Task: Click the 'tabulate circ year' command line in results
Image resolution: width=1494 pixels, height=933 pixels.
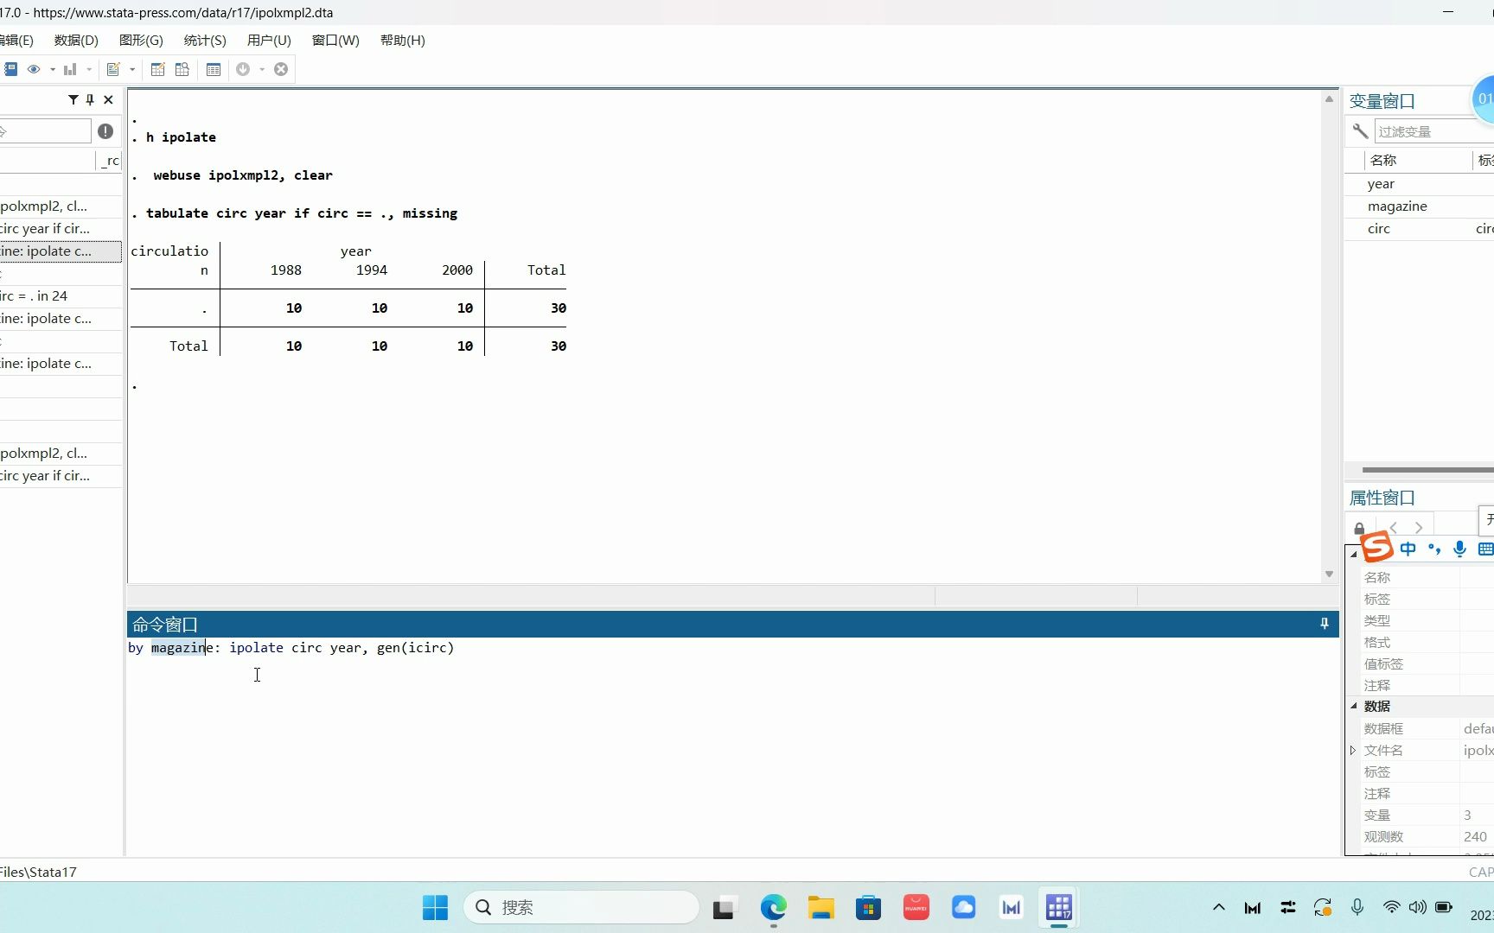Action: pos(302,213)
